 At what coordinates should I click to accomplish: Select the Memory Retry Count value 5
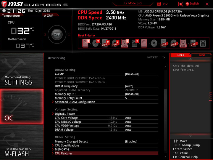pyautogui.click(x=126, y=98)
